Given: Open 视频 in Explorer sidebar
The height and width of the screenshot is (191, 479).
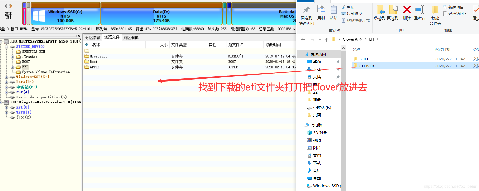Looking at the screenshot, I should coord(317,140).
